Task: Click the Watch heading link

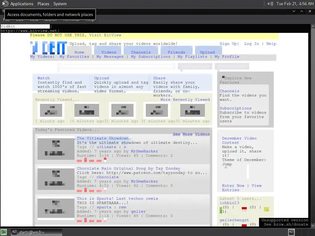Action: [44, 78]
